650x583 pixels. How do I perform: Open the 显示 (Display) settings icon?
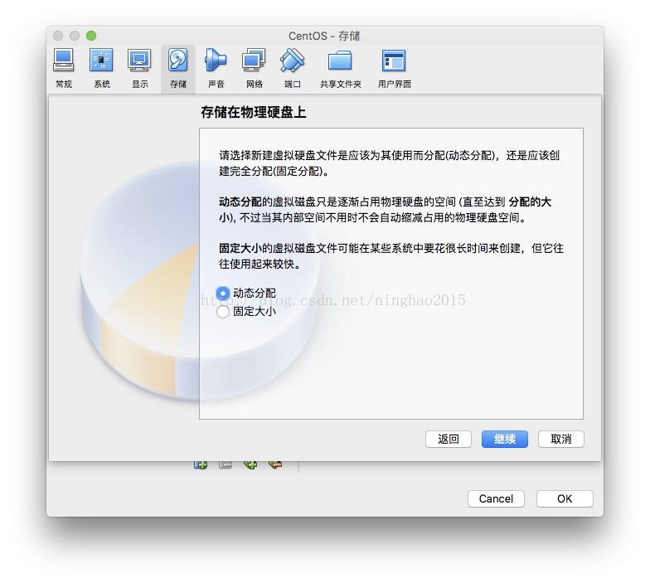[x=139, y=61]
